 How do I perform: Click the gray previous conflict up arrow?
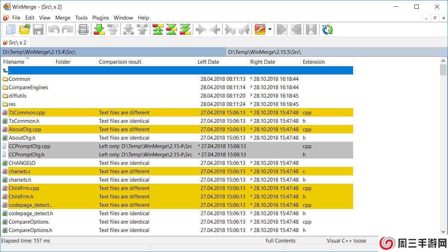point(142,29)
